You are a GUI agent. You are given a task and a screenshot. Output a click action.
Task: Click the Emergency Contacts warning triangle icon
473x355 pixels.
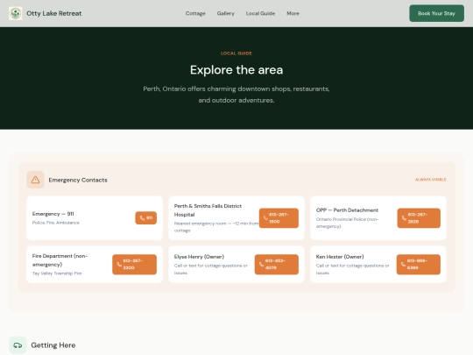[x=35, y=180]
